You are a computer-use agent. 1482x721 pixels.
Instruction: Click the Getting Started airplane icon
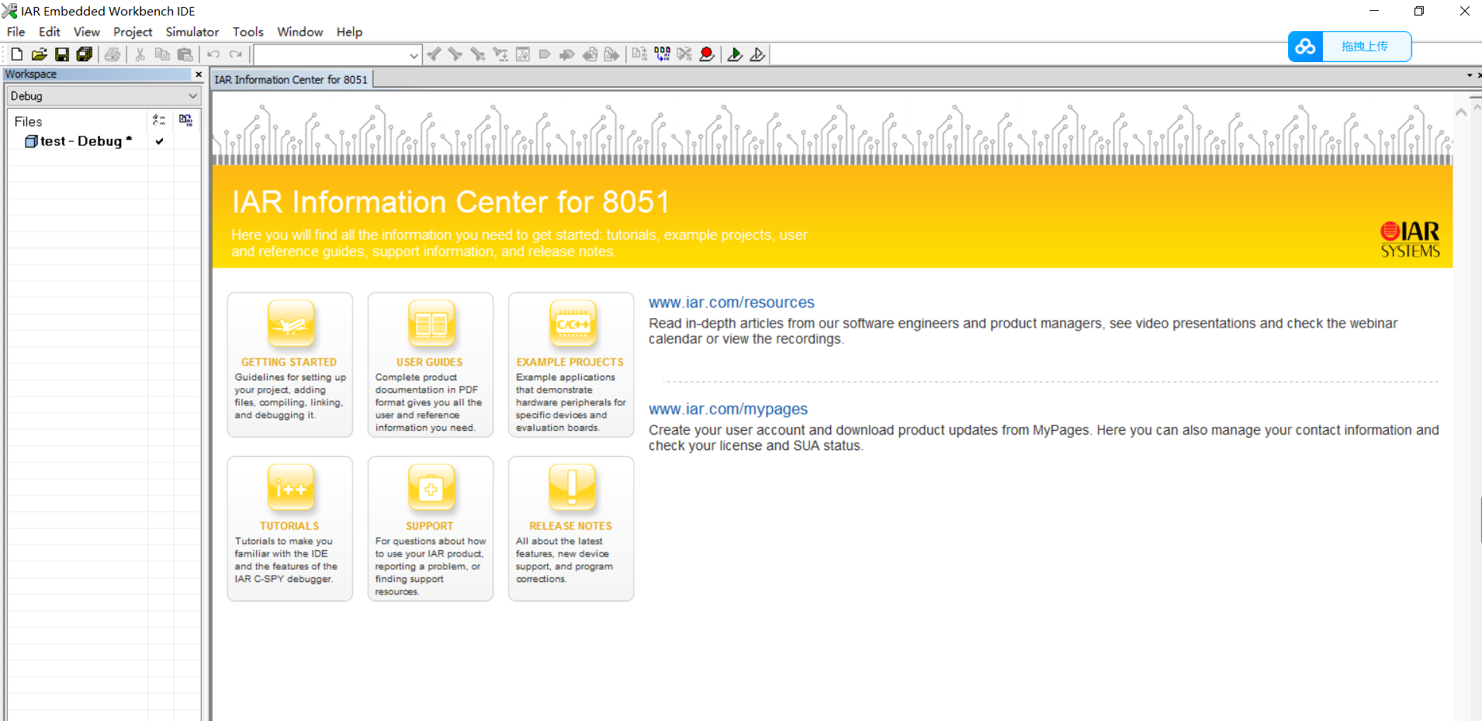290,324
